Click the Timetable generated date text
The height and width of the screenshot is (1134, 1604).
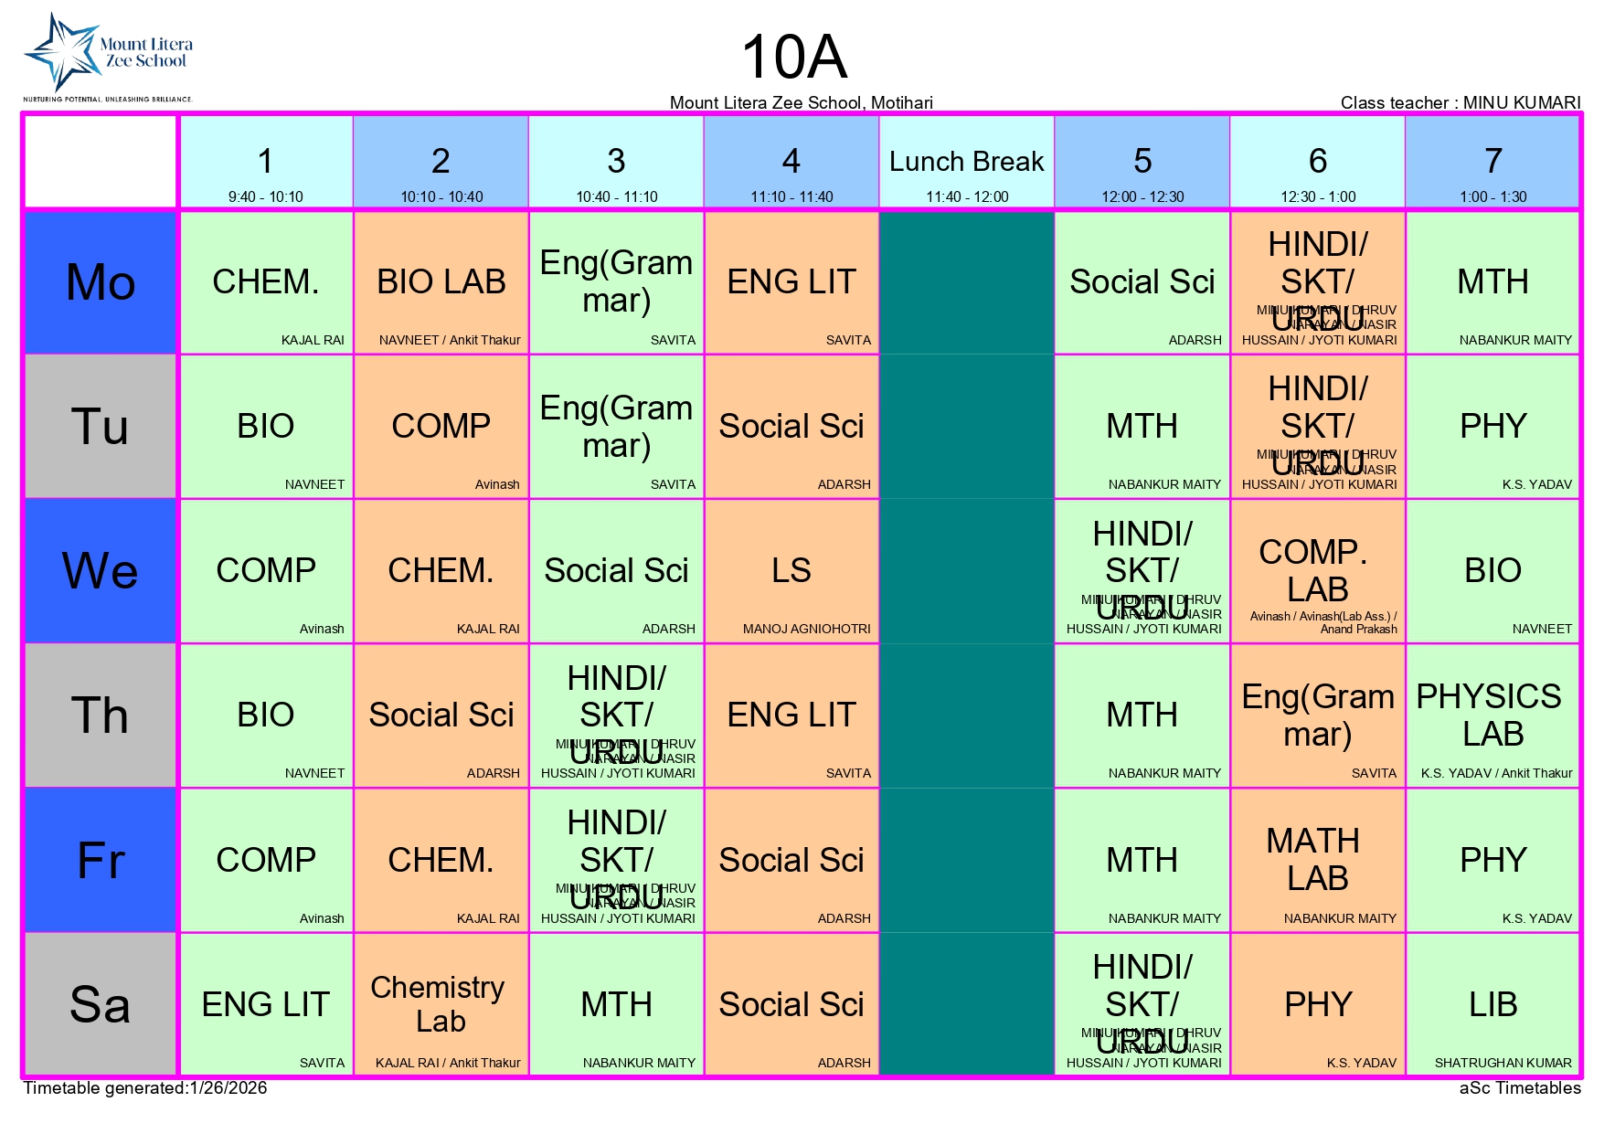point(145,1087)
